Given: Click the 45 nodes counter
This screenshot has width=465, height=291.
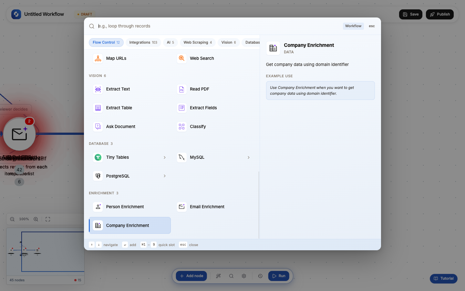Looking at the screenshot, I should pyautogui.click(x=17, y=280).
